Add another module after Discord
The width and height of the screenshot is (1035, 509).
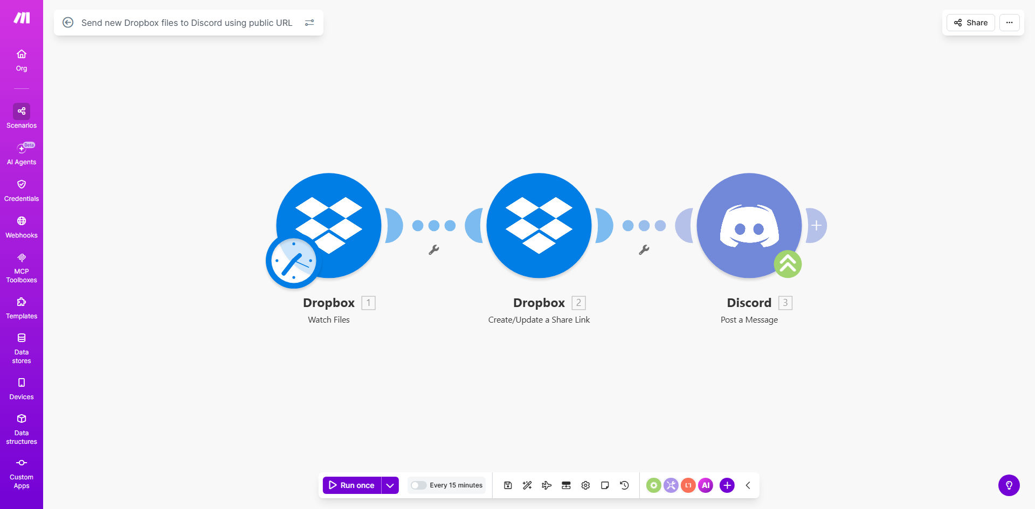pyautogui.click(x=817, y=226)
